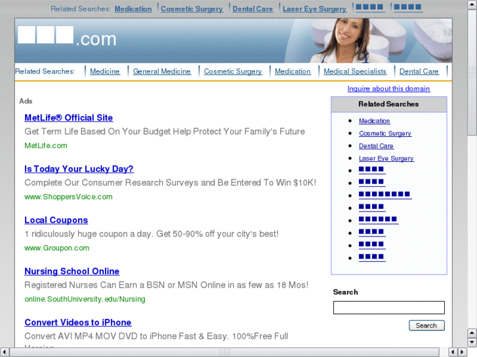Select Laser Eye Surgery in sidebar list

386,159
